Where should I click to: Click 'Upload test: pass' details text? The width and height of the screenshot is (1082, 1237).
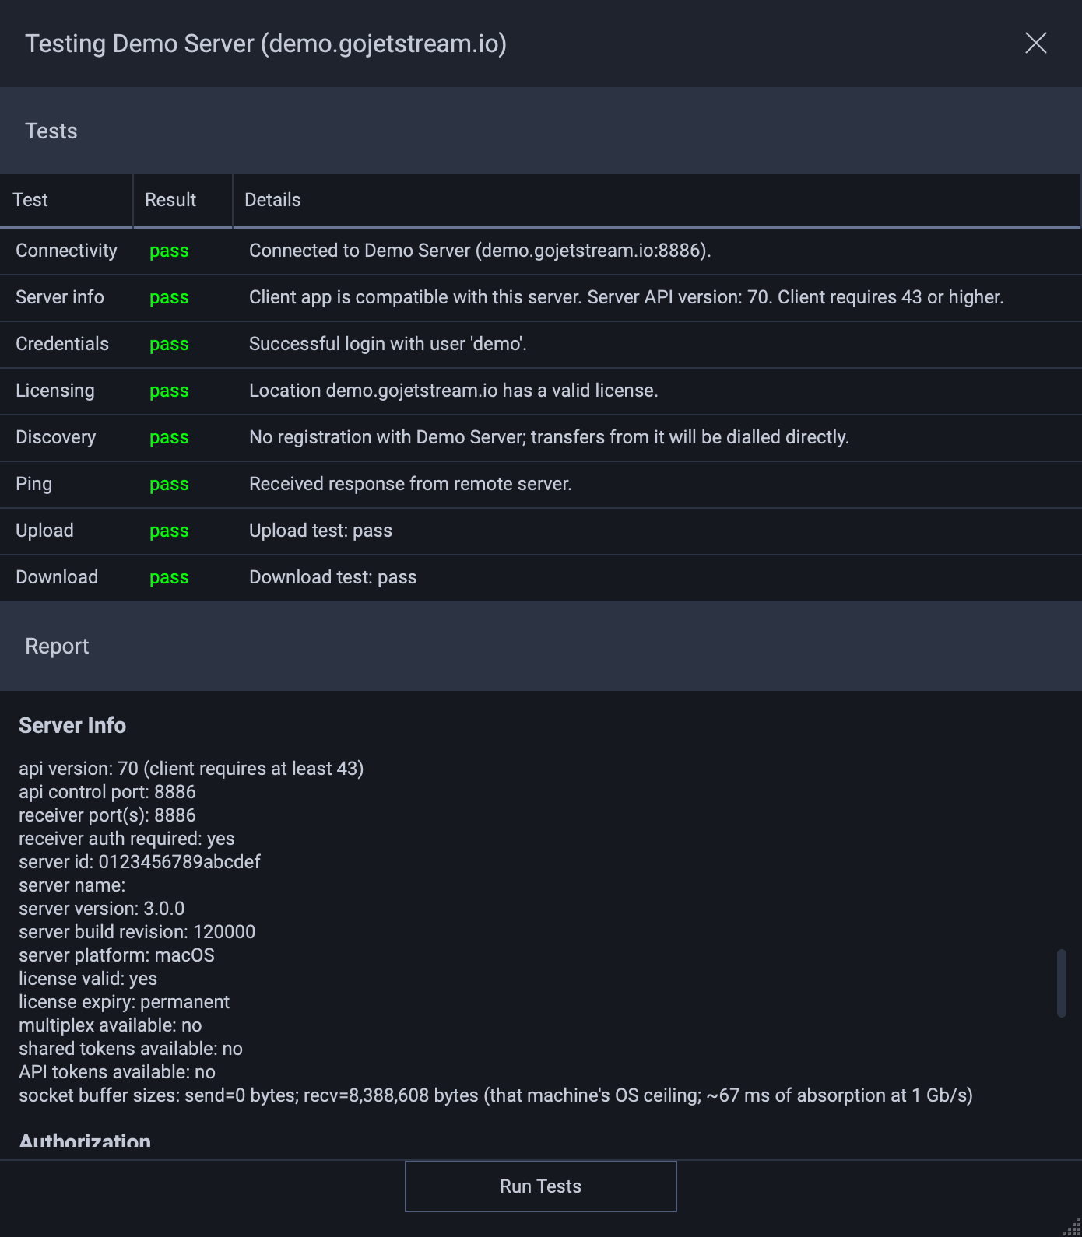tap(321, 531)
